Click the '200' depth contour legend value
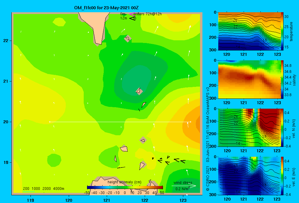 tap(26, 189)
